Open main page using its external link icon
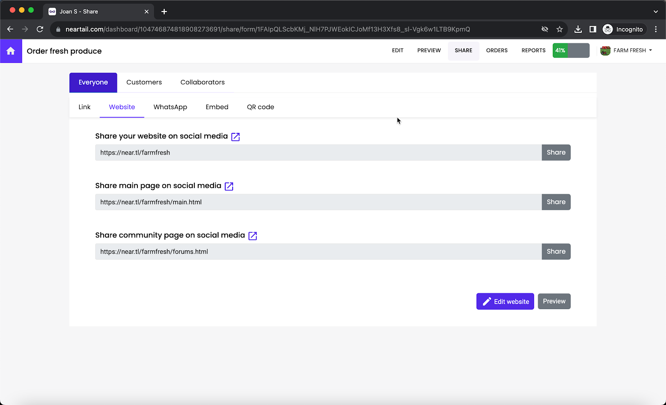 [x=229, y=186]
